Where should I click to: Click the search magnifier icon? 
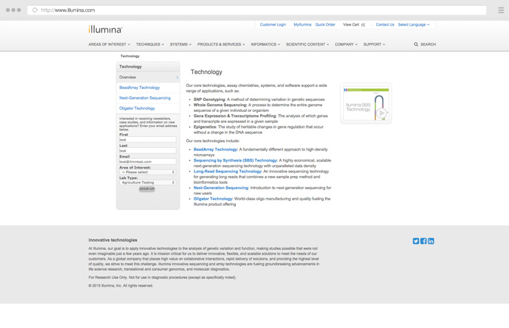(416, 44)
